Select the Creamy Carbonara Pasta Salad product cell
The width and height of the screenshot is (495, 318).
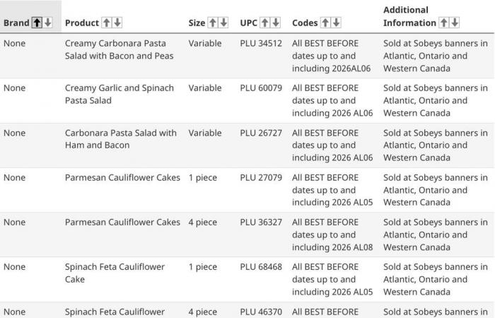[x=119, y=49]
